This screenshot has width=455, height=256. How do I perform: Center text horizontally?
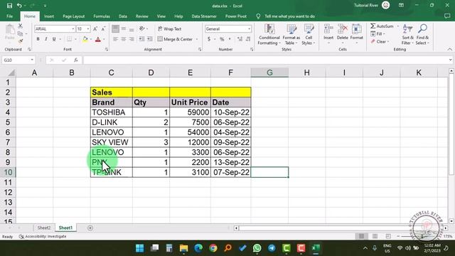pos(124,39)
